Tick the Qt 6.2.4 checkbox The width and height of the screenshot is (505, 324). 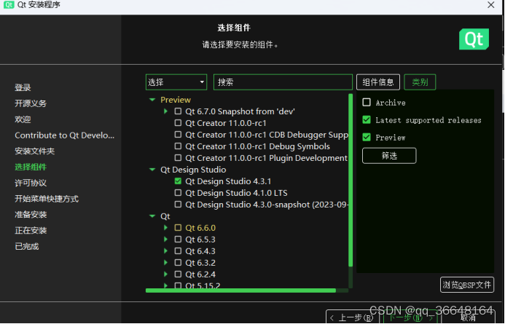tap(178, 274)
